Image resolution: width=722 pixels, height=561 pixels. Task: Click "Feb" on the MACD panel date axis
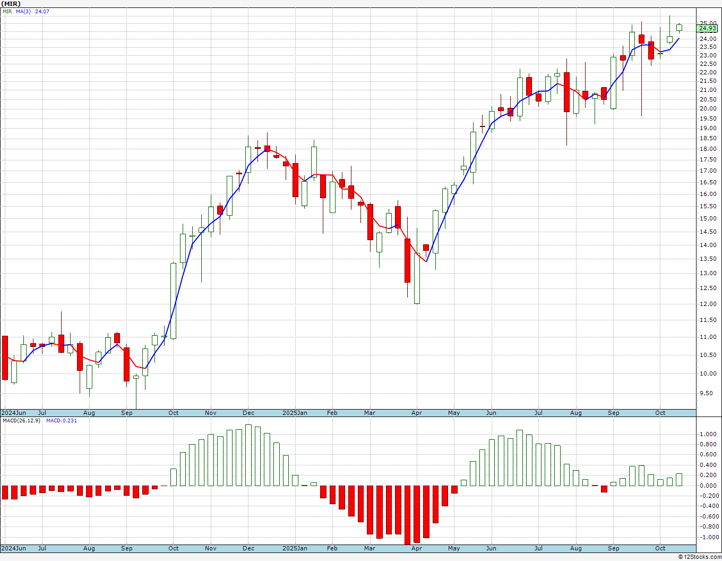point(332,548)
